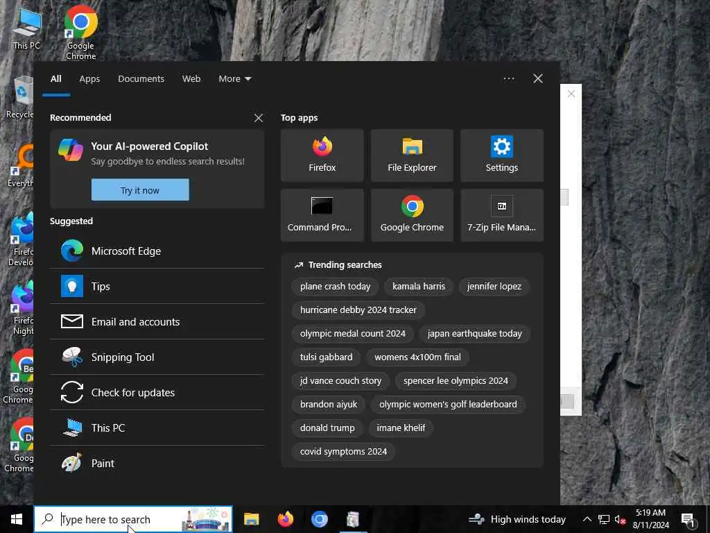Close the white window behind search panel
Viewport: 710px width, 533px height.
pos(571,94)
